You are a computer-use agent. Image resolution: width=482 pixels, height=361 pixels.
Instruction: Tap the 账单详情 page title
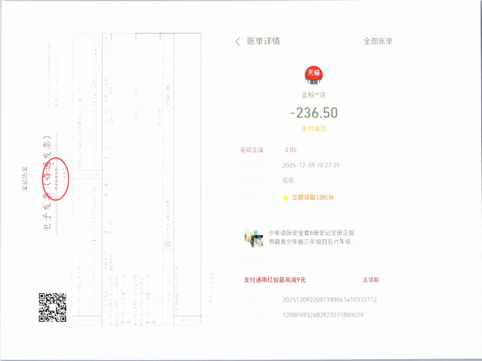(263, 41)
